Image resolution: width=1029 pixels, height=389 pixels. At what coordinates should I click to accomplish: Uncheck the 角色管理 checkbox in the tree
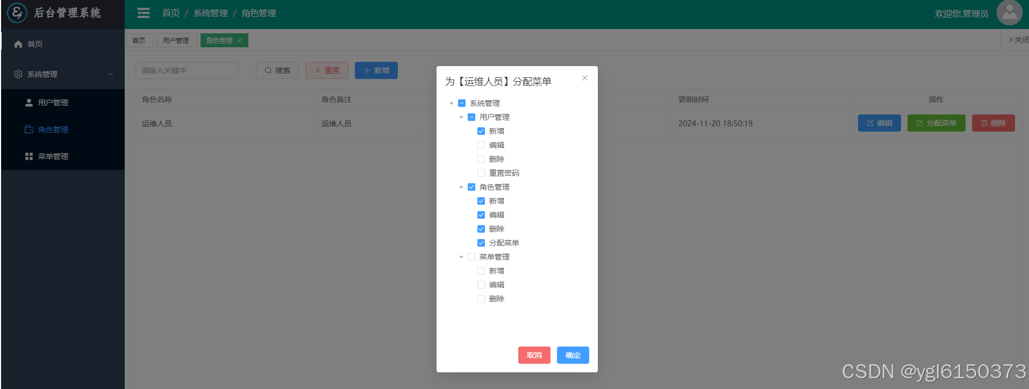coord(471,187)
